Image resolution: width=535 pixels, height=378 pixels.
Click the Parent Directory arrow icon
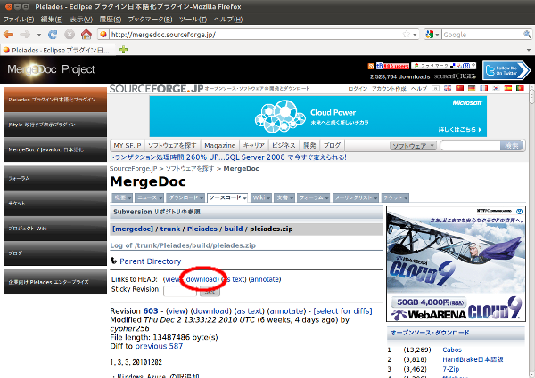tap(114, 261)
